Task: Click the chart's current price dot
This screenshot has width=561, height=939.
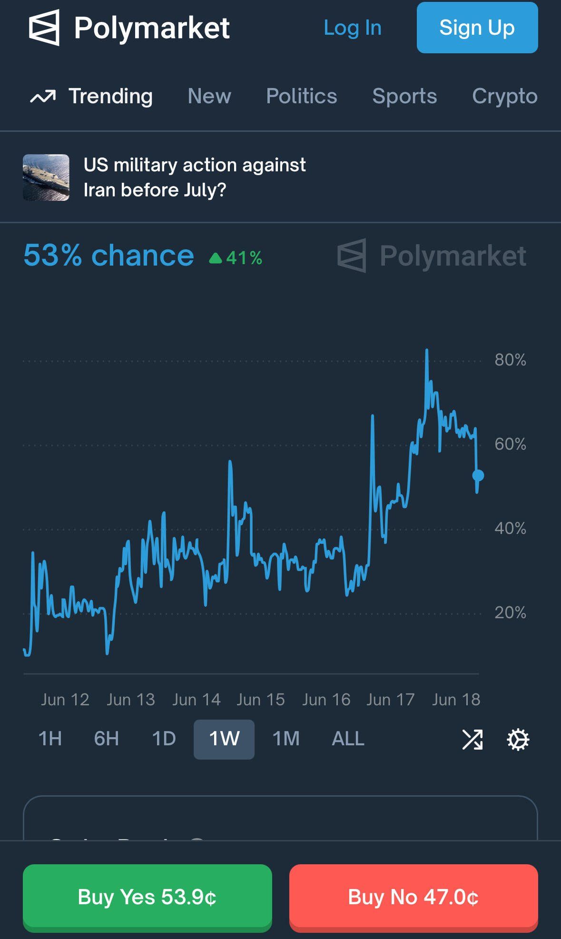Action: (x=478, y=475)
